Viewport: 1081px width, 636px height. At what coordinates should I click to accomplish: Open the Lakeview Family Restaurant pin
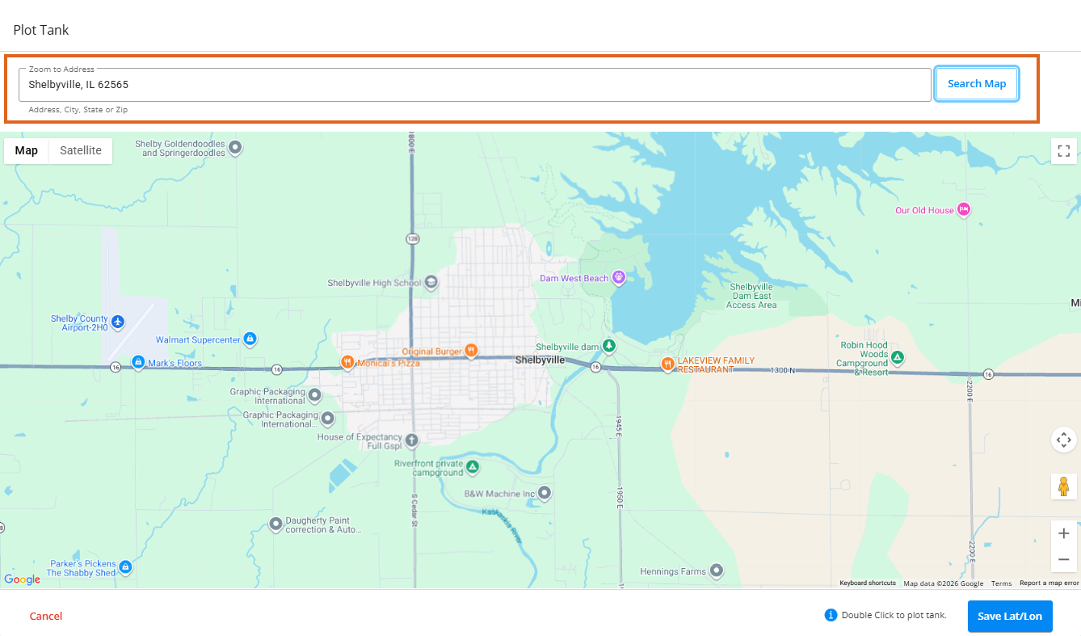668,364
